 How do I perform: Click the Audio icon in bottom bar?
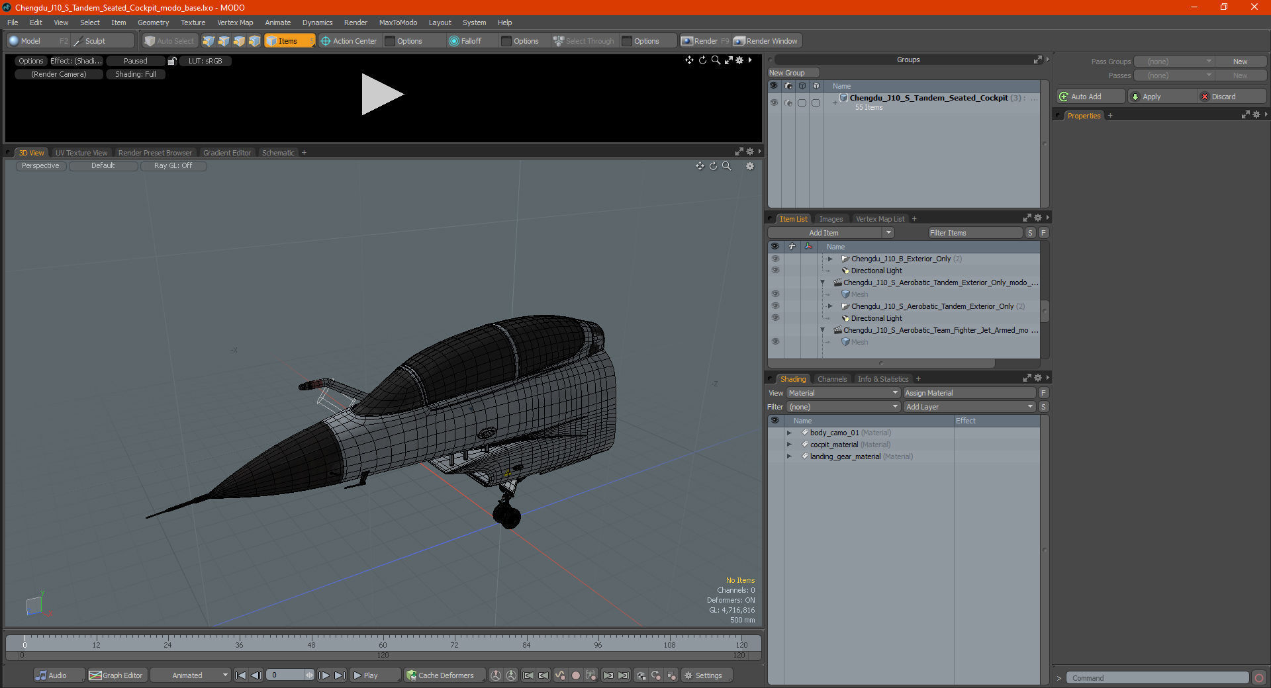point(42,675)
